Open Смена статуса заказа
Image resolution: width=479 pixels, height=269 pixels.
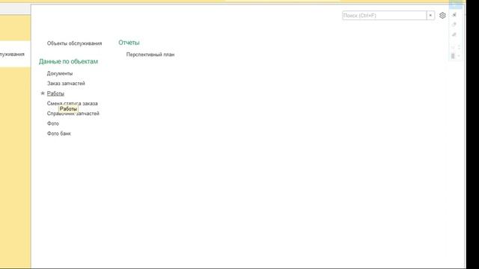coord(73,103)
